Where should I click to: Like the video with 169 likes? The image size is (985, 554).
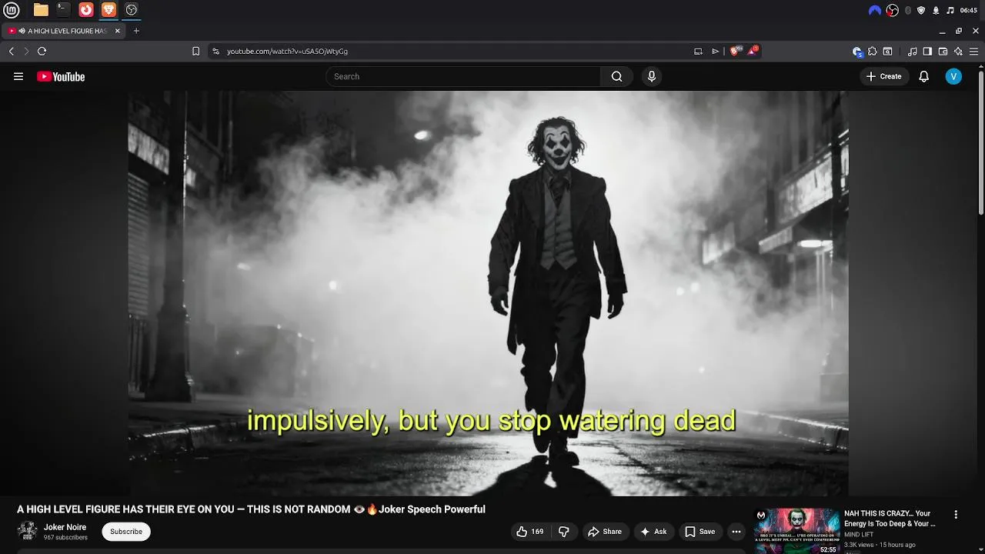(x=530, y=532)
